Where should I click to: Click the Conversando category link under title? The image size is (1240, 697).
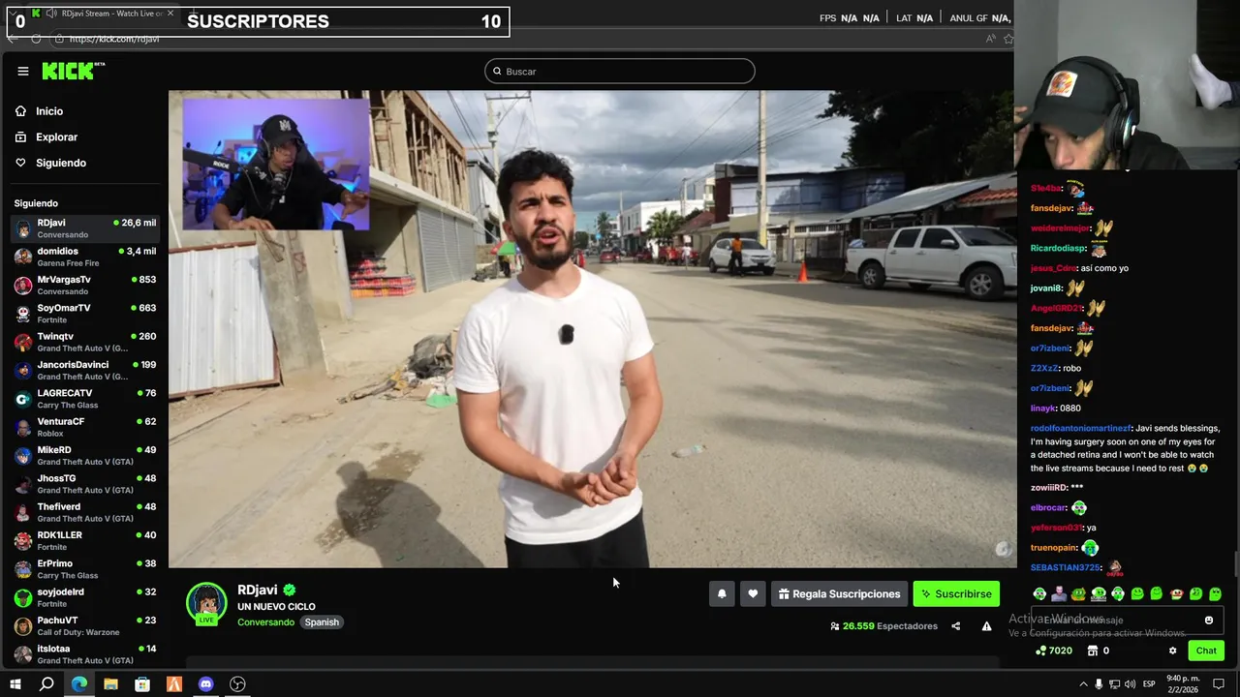[265, 622]
